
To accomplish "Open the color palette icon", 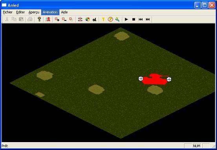I will (x=88, y=19).
